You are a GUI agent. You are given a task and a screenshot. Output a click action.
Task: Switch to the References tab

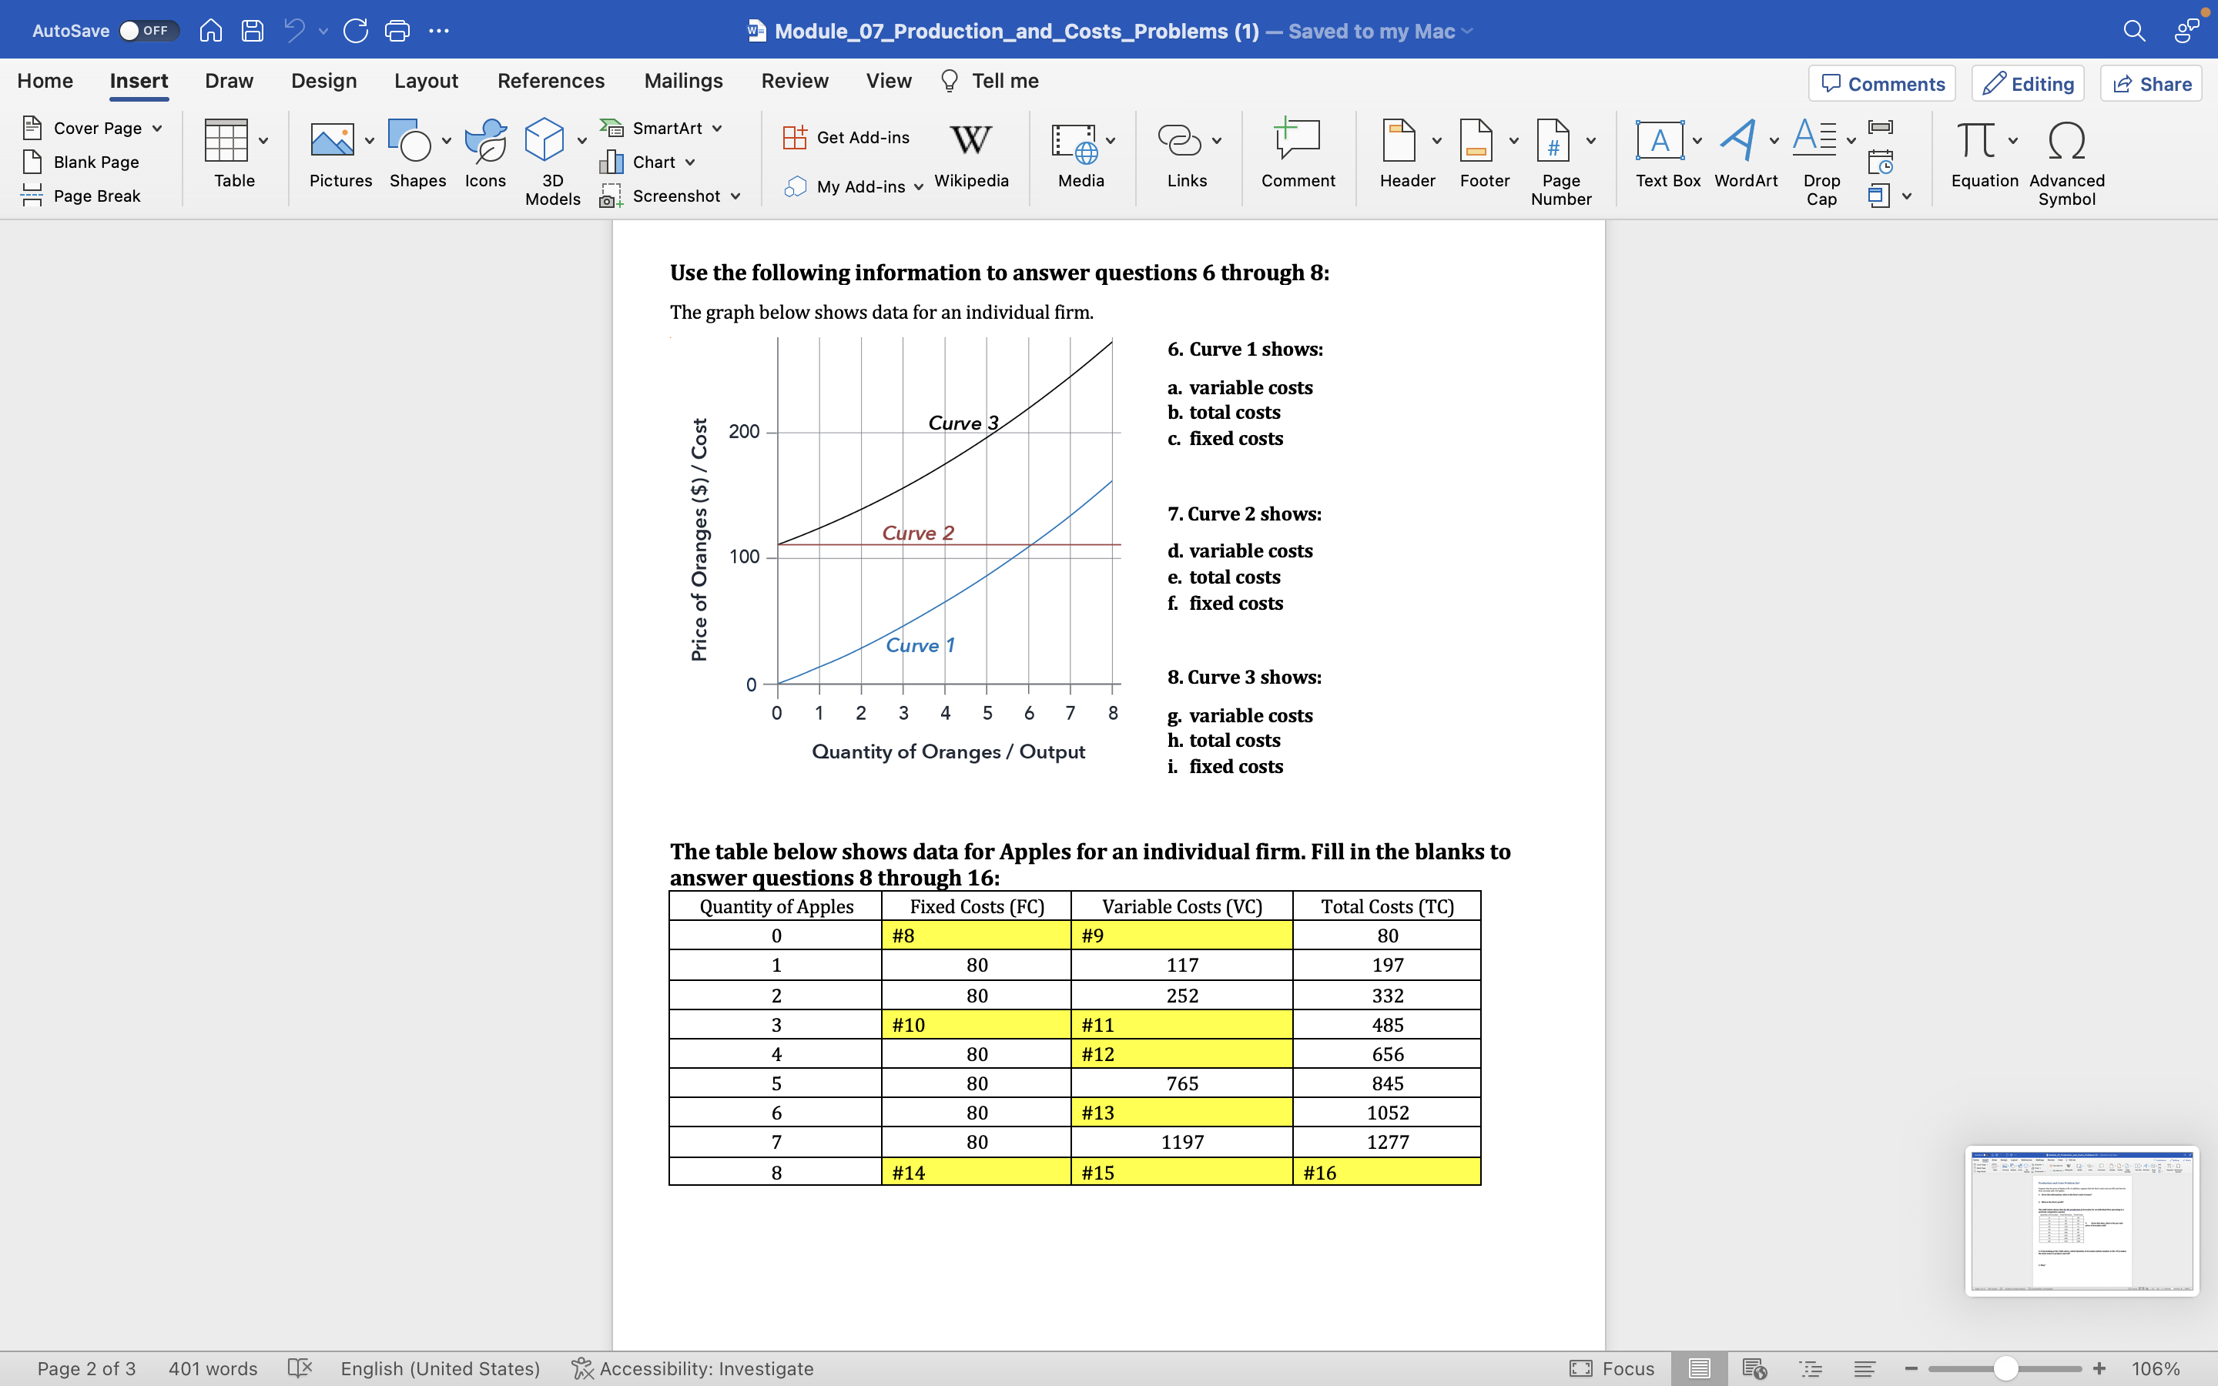pyautogui.click(x=551, y=81)
